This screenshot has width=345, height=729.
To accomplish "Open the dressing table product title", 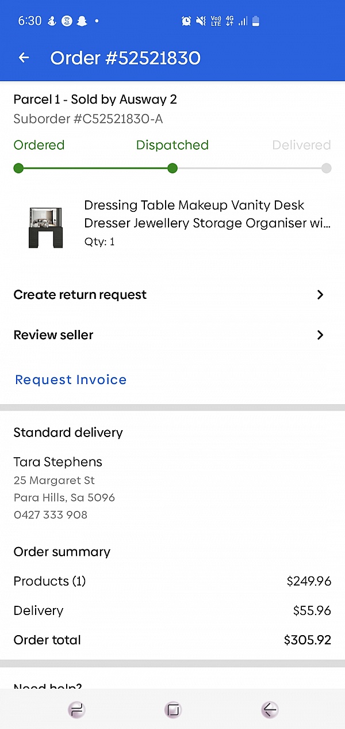I will (207, 214).
